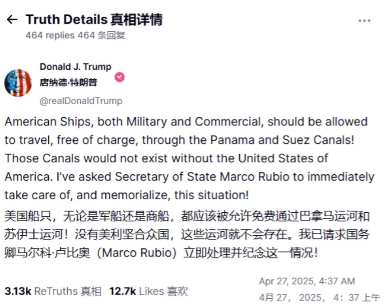Click the 464 条回复 label
Screen dimensions: 386x305
[x=102, y=35]
